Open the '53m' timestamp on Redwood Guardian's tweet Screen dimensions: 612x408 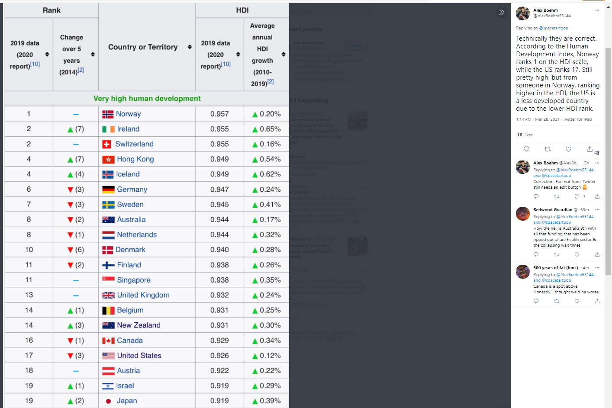click(585, 210)
